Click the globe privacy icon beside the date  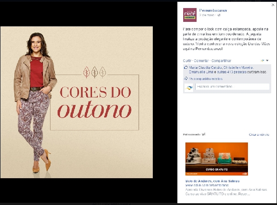(219, 15)
